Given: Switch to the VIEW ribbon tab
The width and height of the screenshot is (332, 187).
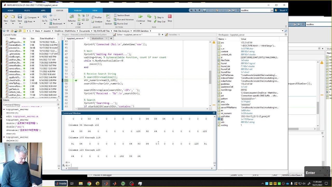Looking at the screenshot, I should pos(95,10).
